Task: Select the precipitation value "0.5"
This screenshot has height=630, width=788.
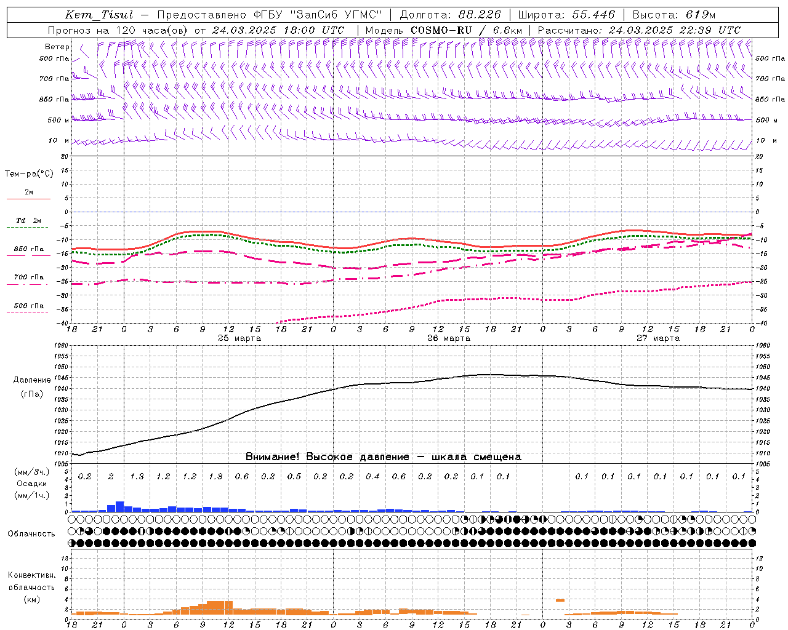Action: tap(294, 477)
